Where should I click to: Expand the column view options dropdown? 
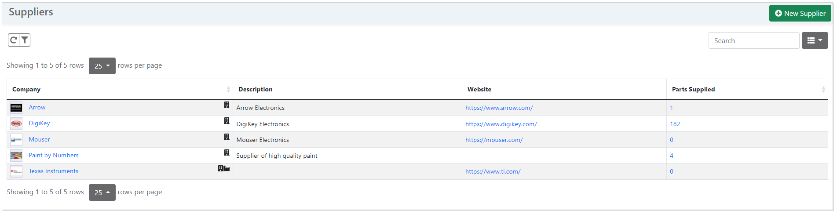pos(815,40)
